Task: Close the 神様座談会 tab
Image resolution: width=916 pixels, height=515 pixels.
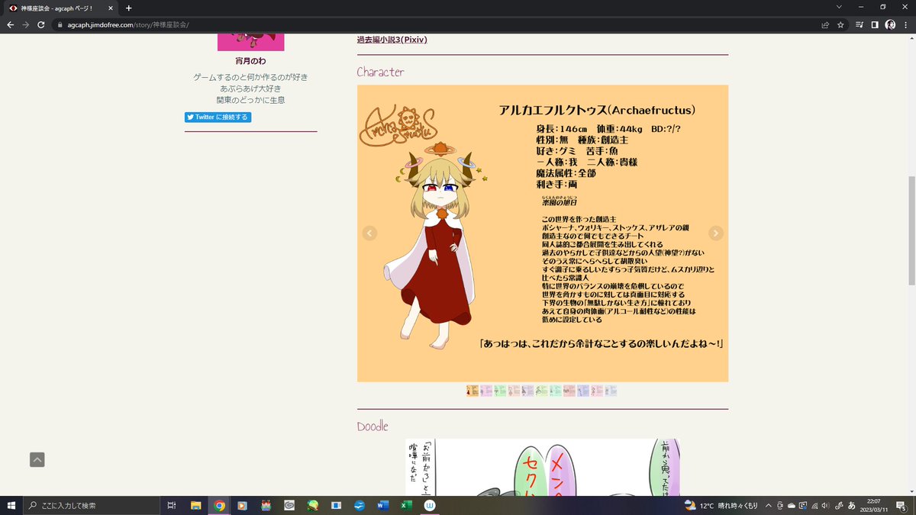Action: (x=112, y=8)
